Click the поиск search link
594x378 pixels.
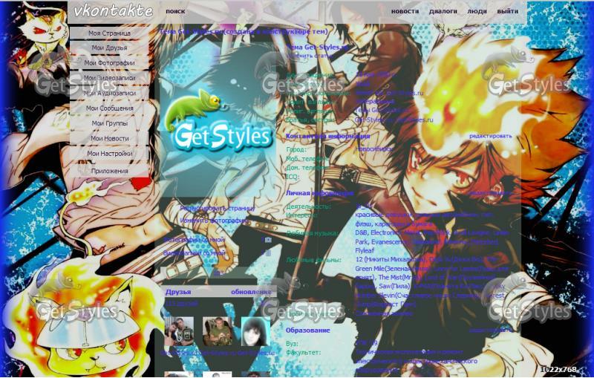(x=175, y=12)
